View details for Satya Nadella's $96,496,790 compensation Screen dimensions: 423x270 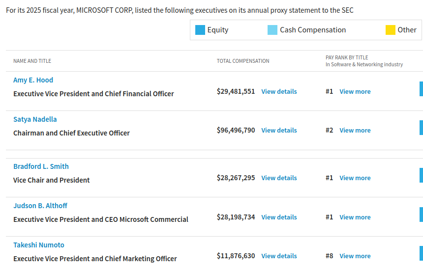[279, 130]
